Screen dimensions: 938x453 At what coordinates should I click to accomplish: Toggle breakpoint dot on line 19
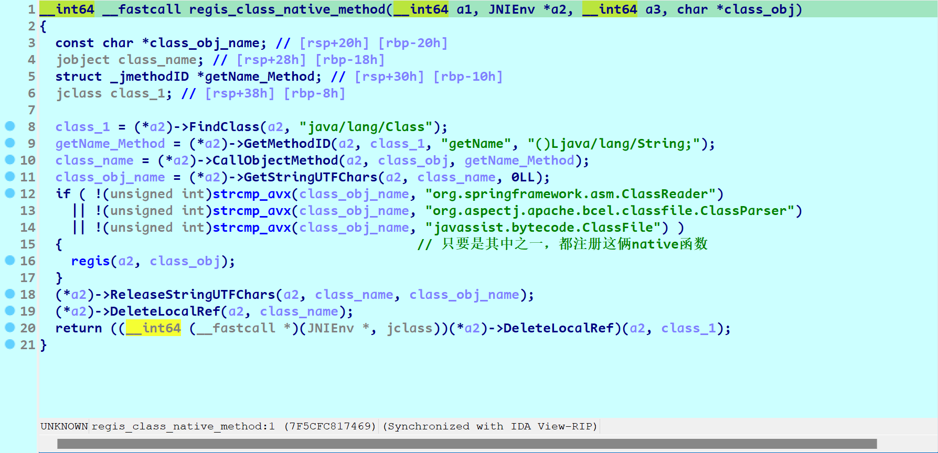click(x=9, y=310)
